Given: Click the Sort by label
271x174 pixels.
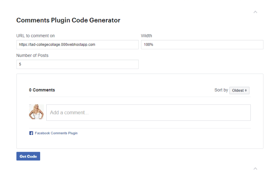Looking at the screenshot, I should [x=221, y=90].
